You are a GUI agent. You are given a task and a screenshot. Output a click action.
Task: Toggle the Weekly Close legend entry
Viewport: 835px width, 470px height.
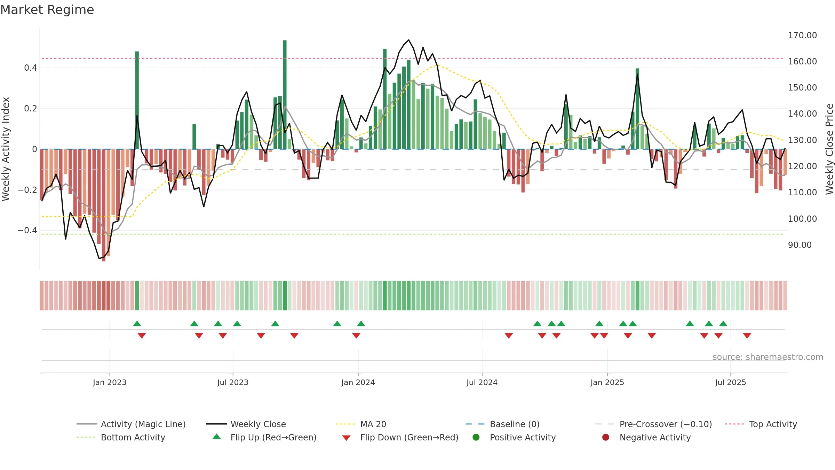[x=246, y=424]
